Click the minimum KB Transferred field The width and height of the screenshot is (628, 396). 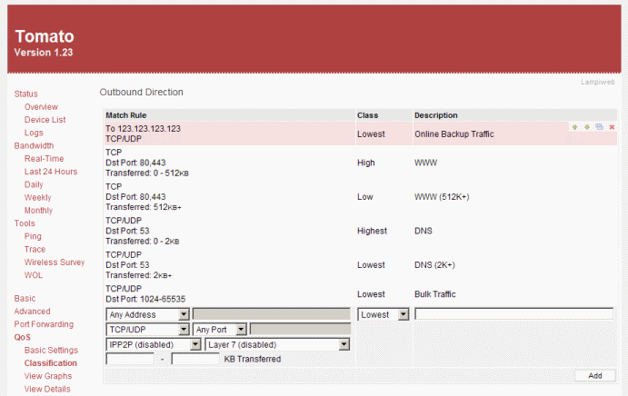click(130, 359)
